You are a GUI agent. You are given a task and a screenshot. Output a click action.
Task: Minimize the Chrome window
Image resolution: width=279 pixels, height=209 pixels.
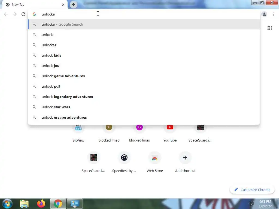(x=255, y=2)
